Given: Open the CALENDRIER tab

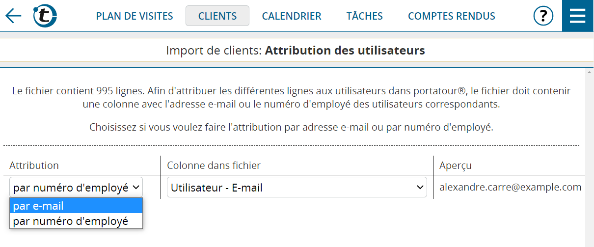Looking at the screenshot, I should pos(292,16).
